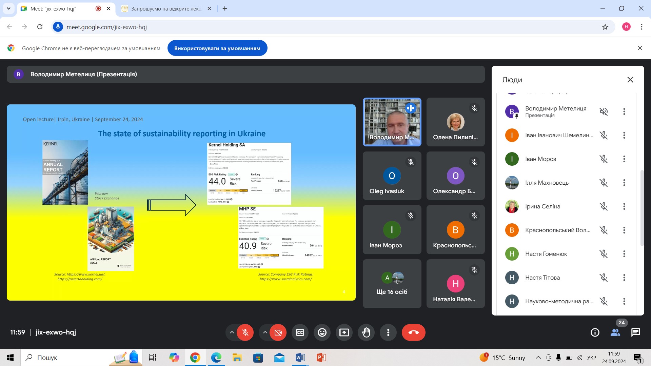Mute Володимир Метелиця in people list

[604, 111]
